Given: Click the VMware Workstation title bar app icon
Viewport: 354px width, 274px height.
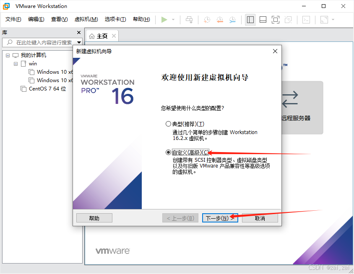Looking at the screenshot, I should click(x=6, y=6).
